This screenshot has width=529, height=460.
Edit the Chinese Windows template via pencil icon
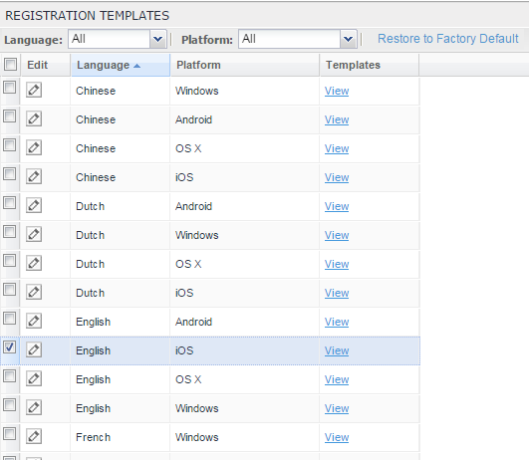(x=34, y=90)
